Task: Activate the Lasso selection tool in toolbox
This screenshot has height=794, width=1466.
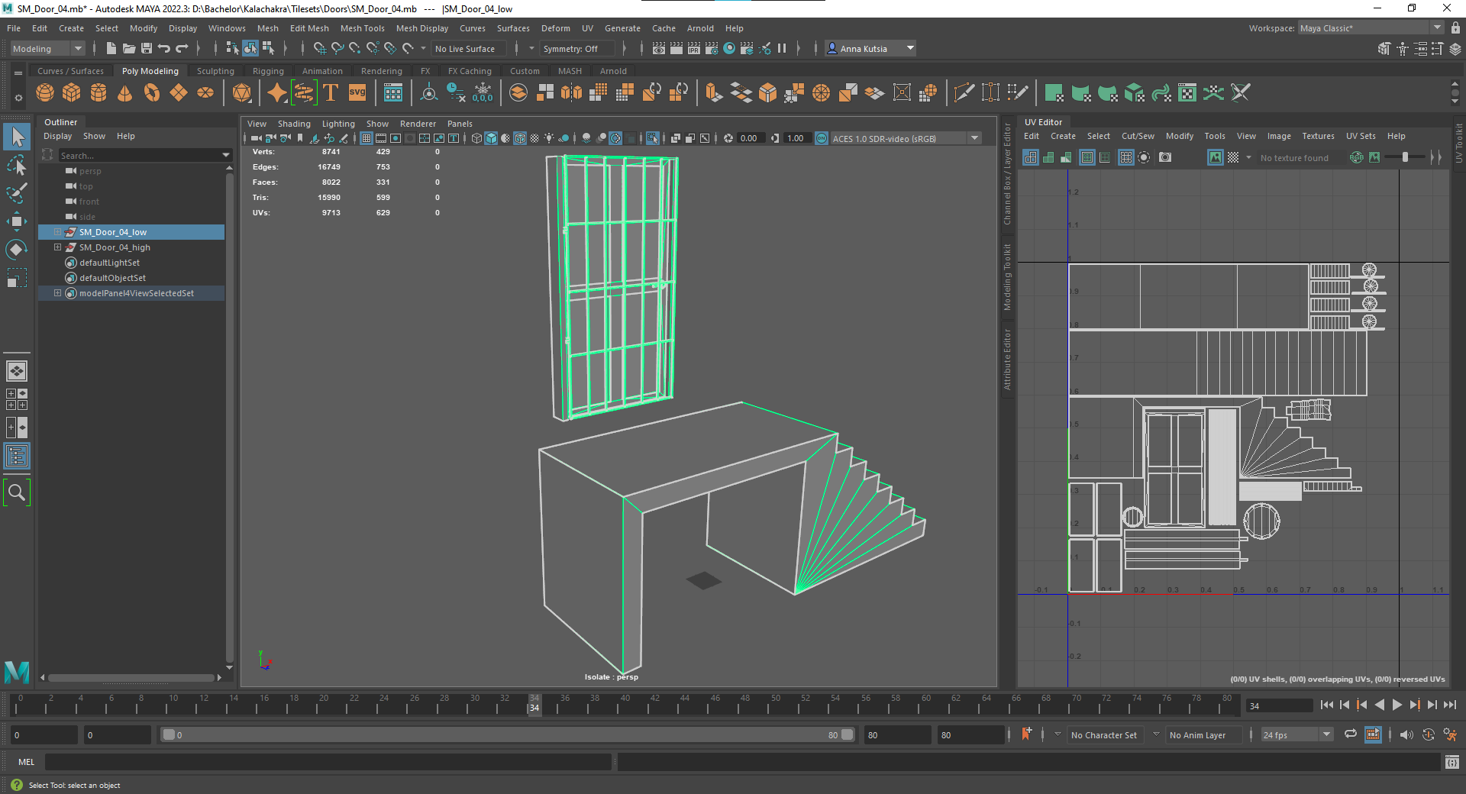Action: (x=17, y=165)
